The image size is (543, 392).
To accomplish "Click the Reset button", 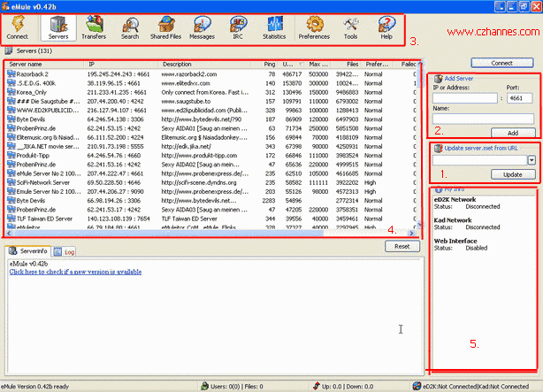I will [402, 246].
